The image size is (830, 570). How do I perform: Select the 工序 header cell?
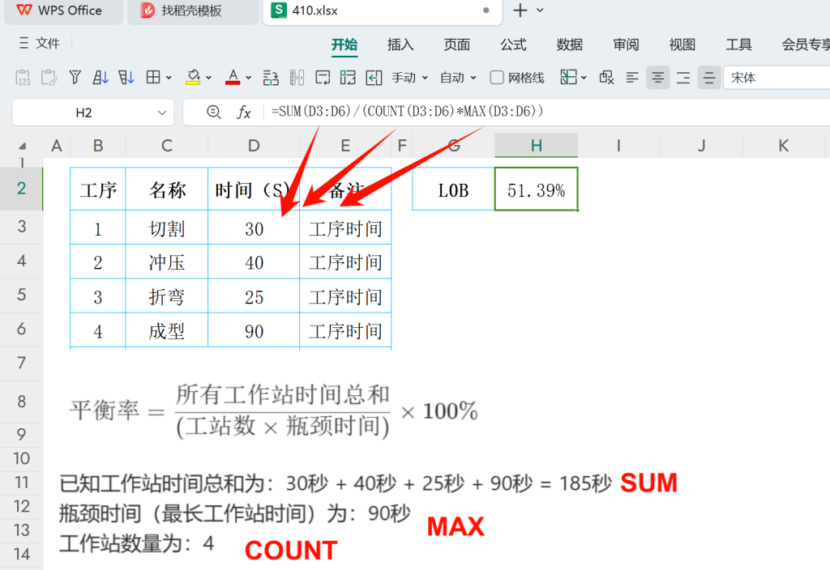[x=98, y=189]
